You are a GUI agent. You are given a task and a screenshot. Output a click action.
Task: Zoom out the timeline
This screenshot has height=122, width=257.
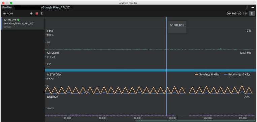[229, 13]
